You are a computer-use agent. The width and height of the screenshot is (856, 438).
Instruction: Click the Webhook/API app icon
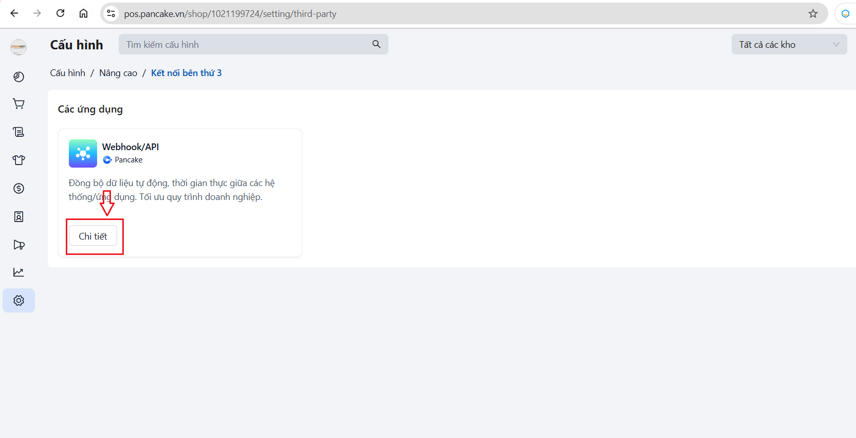(x=83, y=153)
